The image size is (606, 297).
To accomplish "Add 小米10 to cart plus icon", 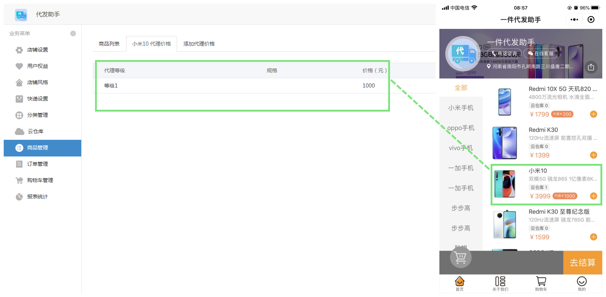I will pyautogui.click(x=594, y=196).
